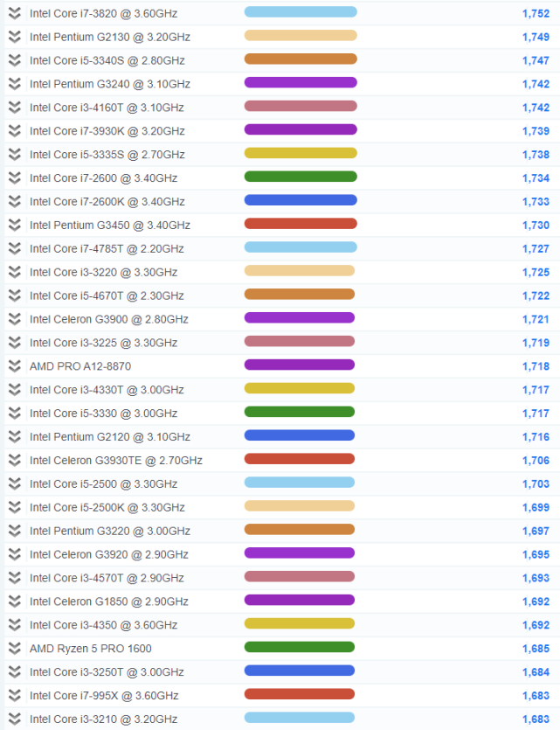Expand the Intel Core i7-2600 @ 3.40GHz chevron
Image resolution: width=560 pixels, height=730 pixels.
(15, 177)
